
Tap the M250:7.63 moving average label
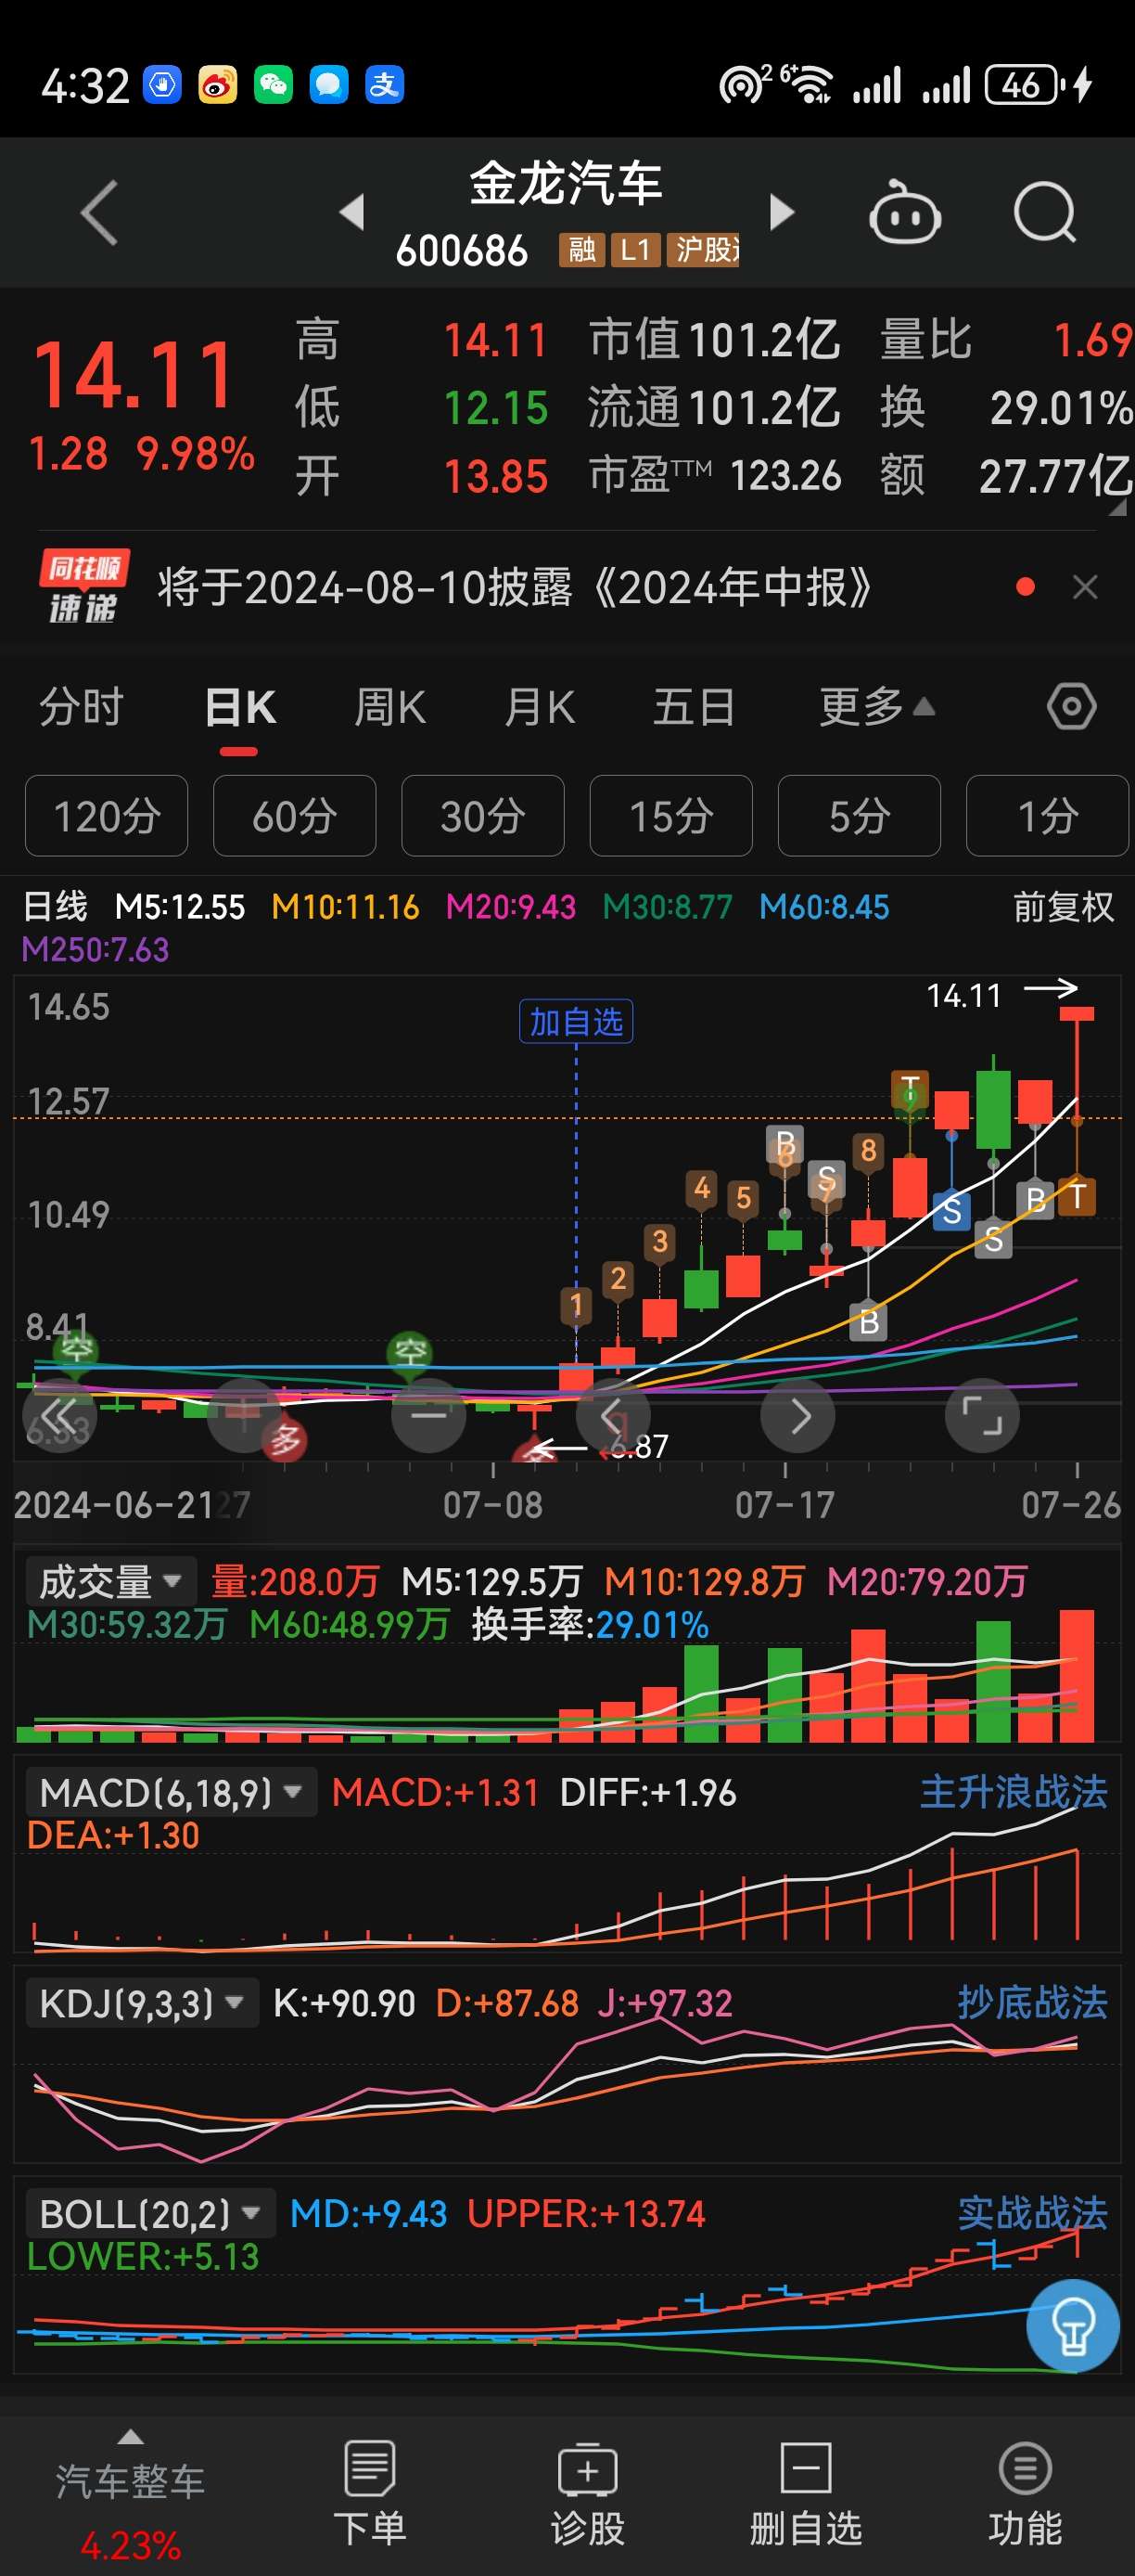(x=96, y=949)
